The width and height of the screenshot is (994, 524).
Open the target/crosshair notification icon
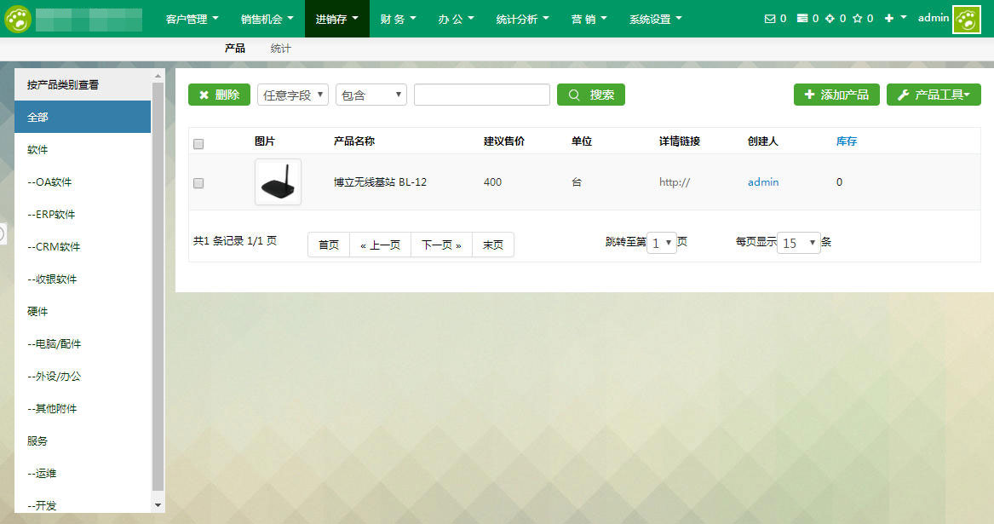coord(830,18)
